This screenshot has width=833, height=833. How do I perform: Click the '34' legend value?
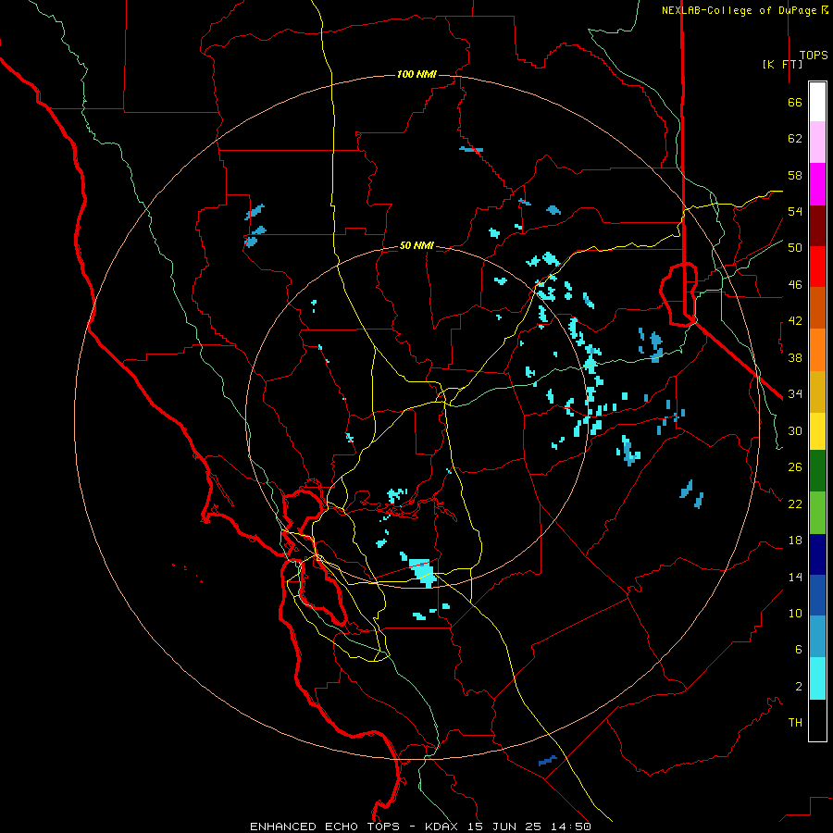click(795, 394)
